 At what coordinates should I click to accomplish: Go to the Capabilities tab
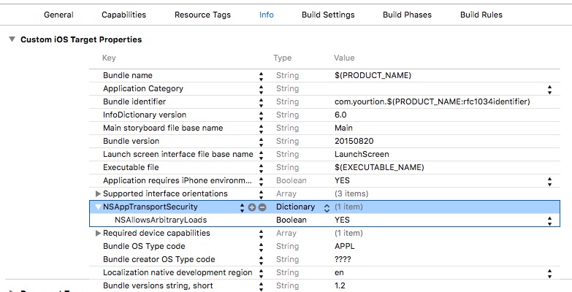(x=123, y=15)
